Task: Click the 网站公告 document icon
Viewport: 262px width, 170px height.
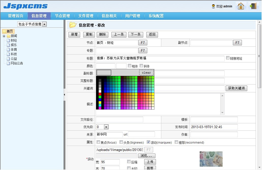Action: click(x=8, y=63)
